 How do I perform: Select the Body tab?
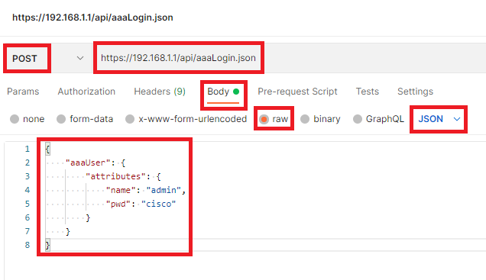219,92
